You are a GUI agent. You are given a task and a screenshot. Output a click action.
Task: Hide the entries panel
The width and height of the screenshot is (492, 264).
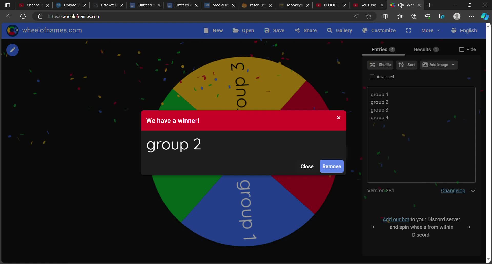point(462,49)
